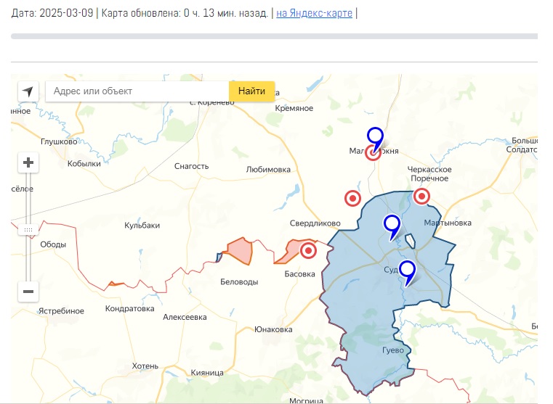Zoom in with the plus button

point(28,162)
